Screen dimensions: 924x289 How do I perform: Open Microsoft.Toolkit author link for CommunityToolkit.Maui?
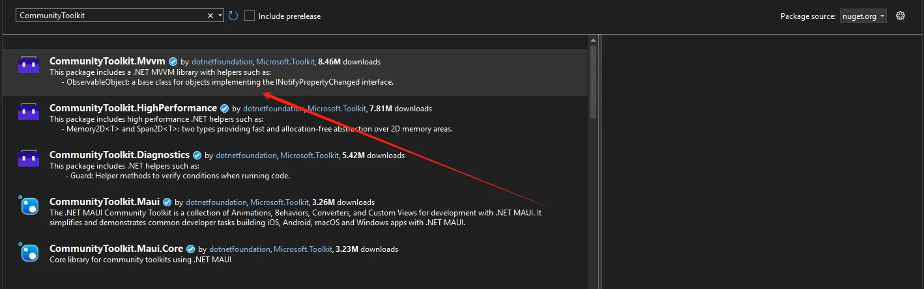pyautogui.click(x=280, y=202)
